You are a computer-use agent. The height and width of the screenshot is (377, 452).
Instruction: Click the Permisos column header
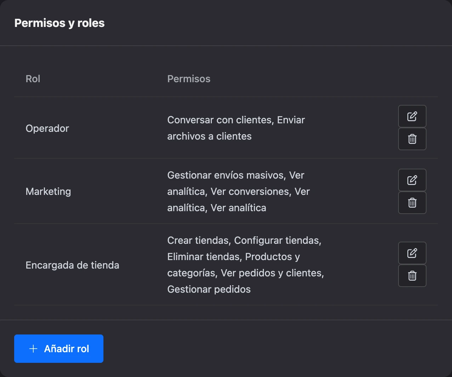pos(189,79)
